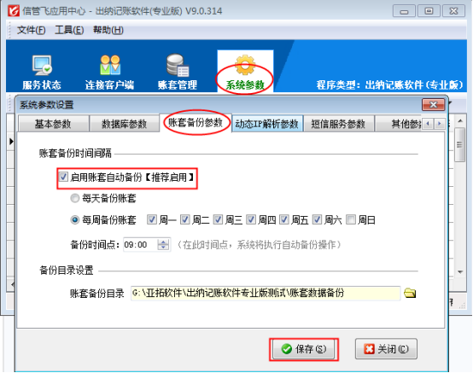Check the 周日 checkbox

(351, 219)
